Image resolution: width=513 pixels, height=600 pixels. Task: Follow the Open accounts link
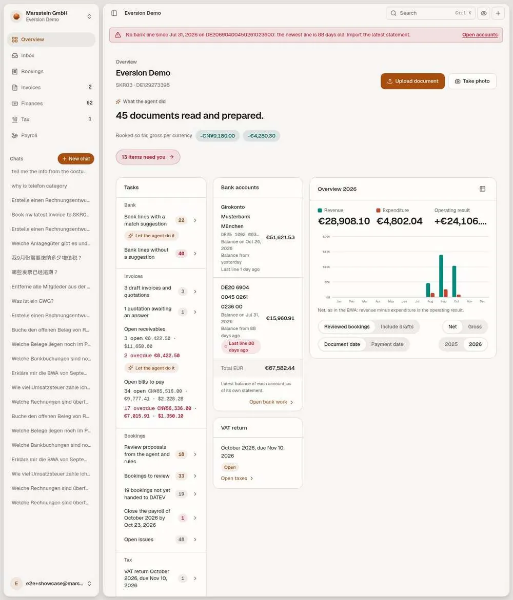[480, 35]
